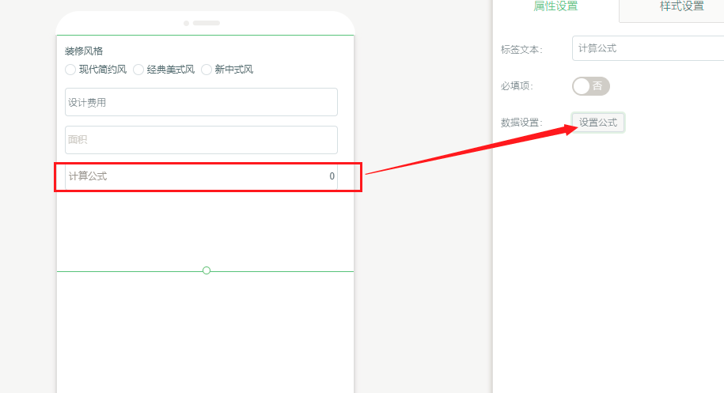The width and height of the screenshot is (724, 393).
Task: Click the phone speaker bar at top
Action: [x=207, y=23]
